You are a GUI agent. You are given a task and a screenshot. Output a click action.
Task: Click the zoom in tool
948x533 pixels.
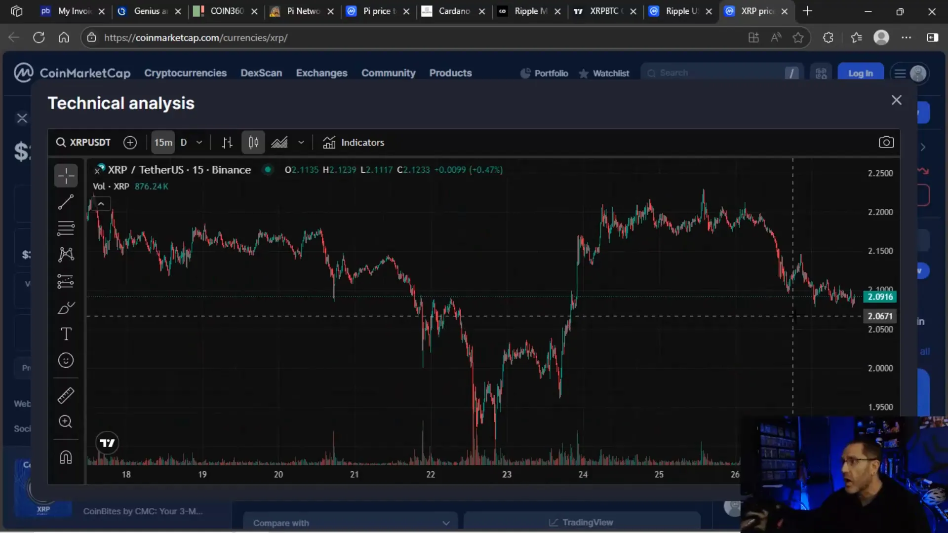pos(66,421)
